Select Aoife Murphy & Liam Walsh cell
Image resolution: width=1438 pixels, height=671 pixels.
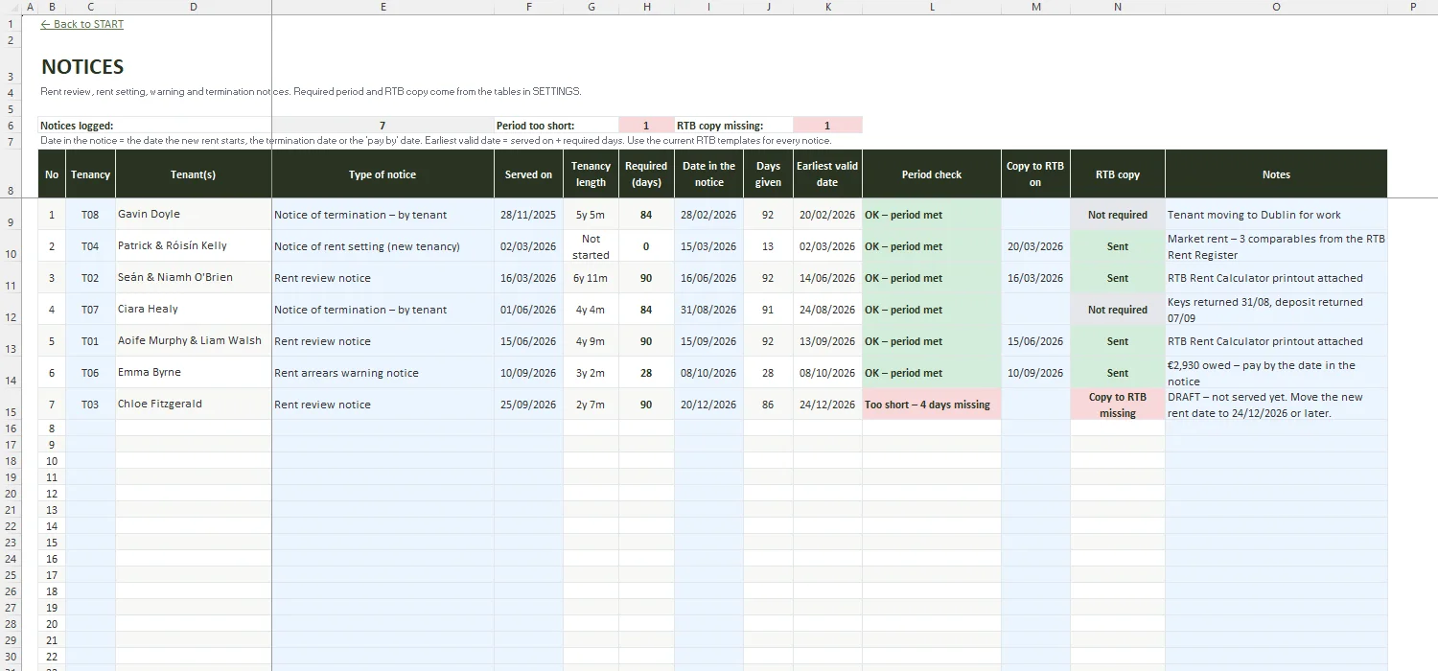point(194,341)
